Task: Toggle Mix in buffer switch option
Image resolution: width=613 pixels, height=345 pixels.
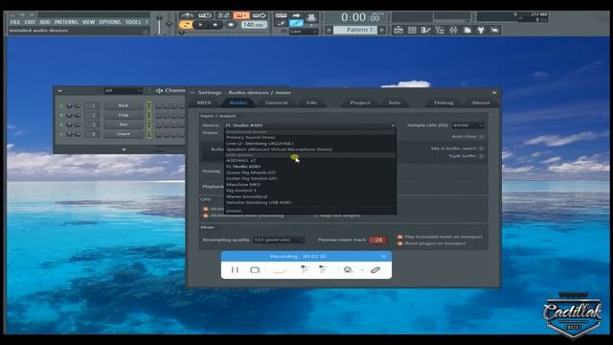Action: pos(481,149)
